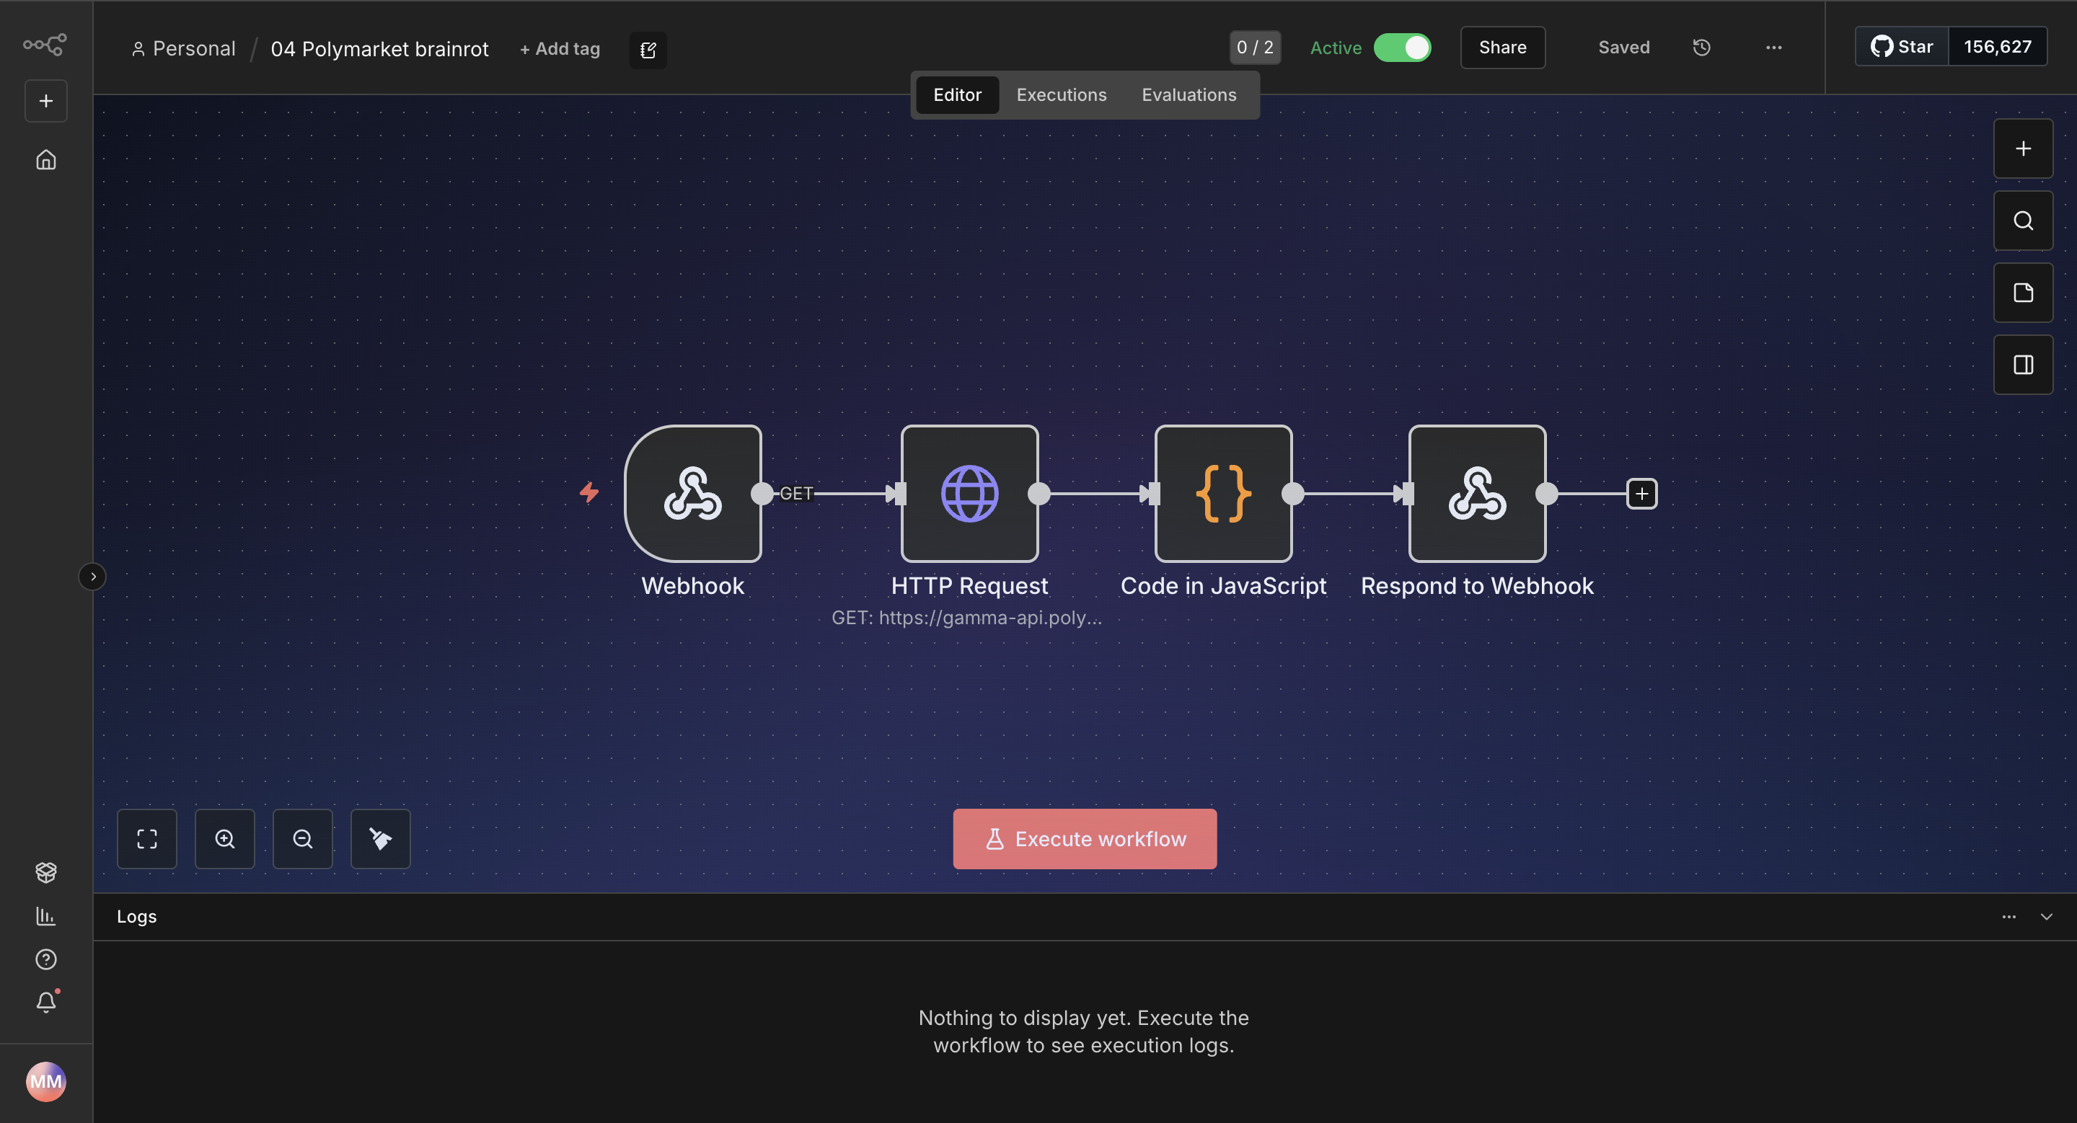Zoom out of the canvas
Viewport: 2077px width, 1123px height.
pyautogui.click(x=302, y=838)
